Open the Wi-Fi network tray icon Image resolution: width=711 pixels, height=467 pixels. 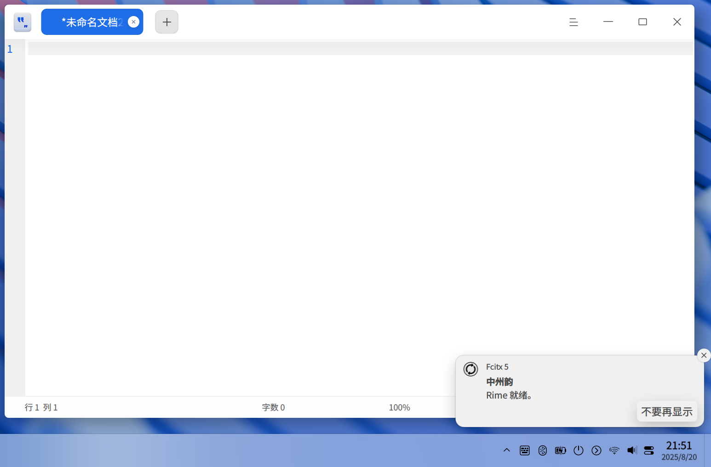tap(614, 450)
